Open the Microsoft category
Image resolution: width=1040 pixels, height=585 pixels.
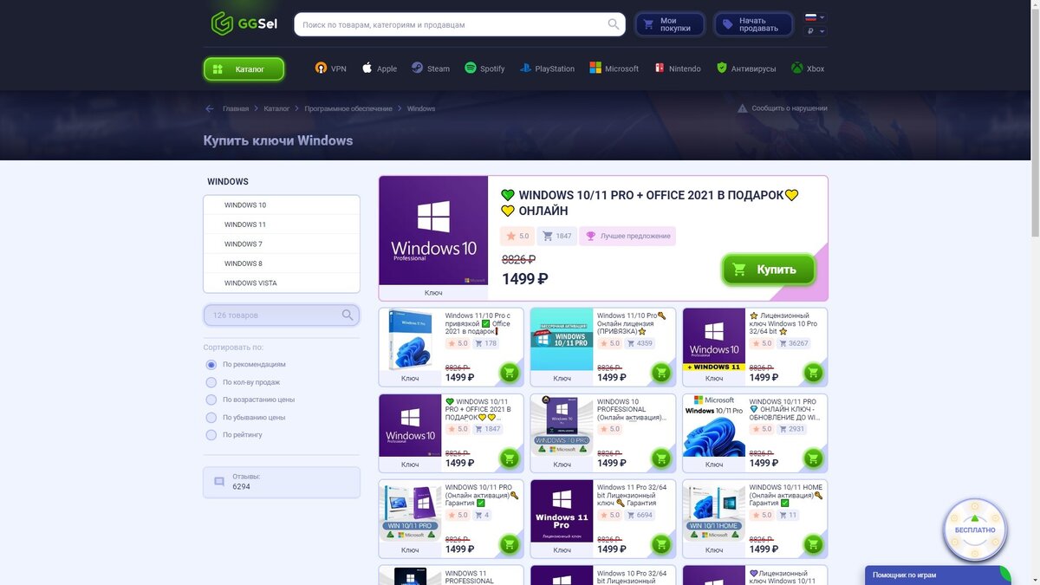[614, 68]
